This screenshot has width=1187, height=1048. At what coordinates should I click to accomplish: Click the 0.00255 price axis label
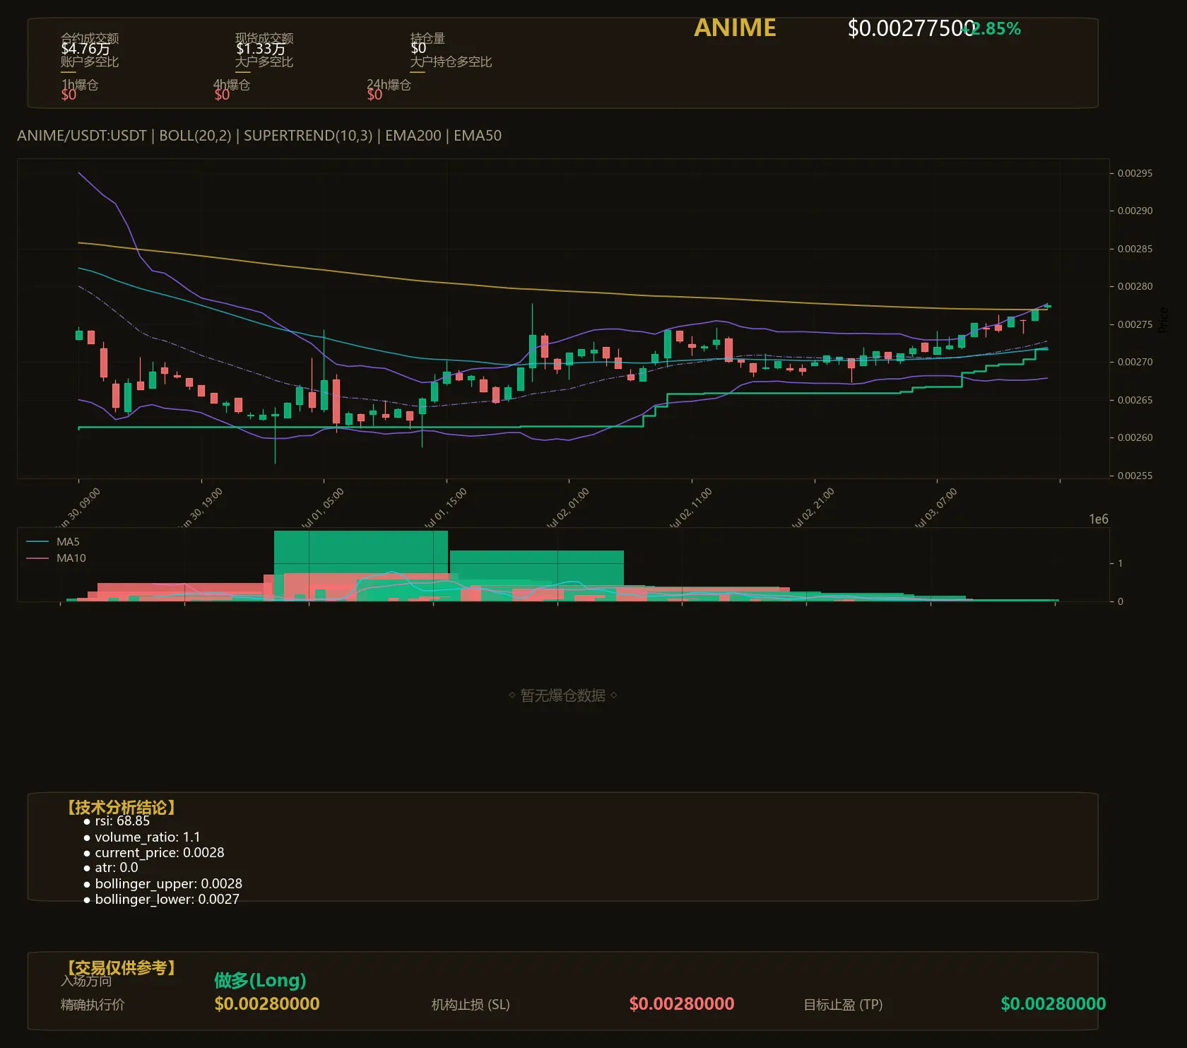1135,476
